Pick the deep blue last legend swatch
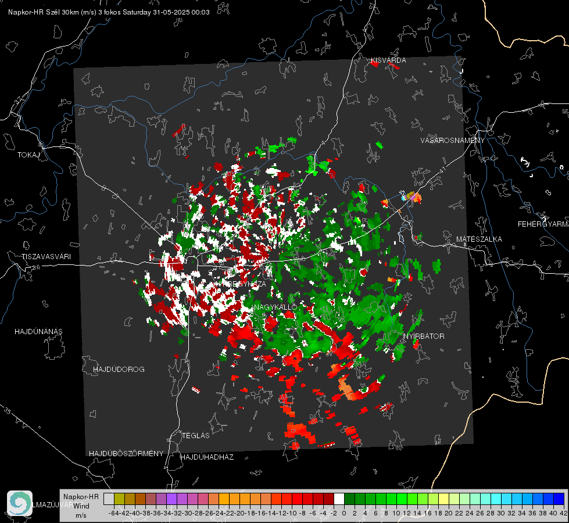The image size is (569, 523). [x=559, y=499]
